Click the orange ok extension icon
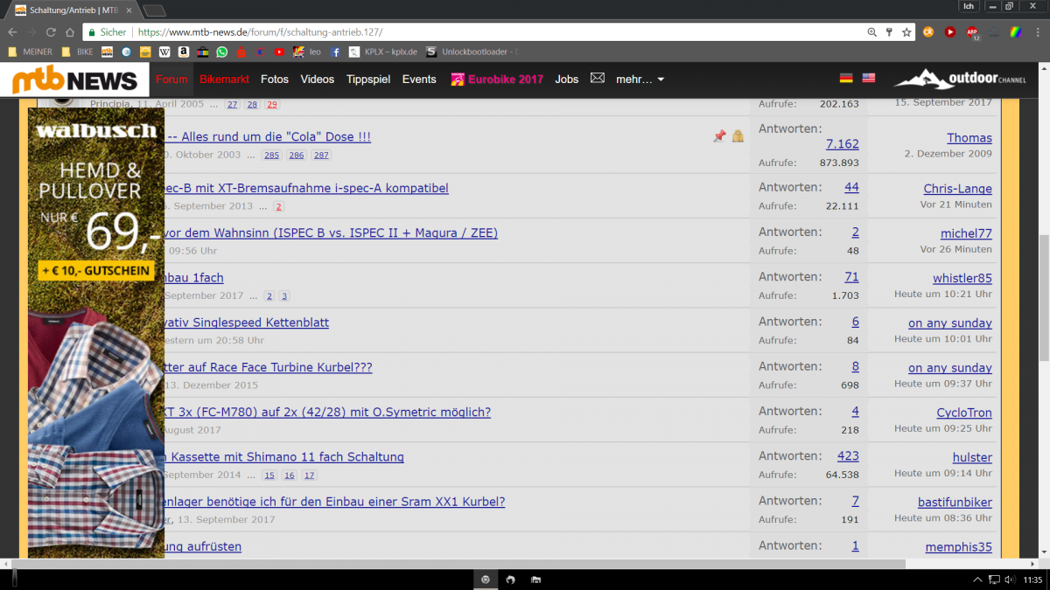This screenshot has width=1050, height=590. 928,31
